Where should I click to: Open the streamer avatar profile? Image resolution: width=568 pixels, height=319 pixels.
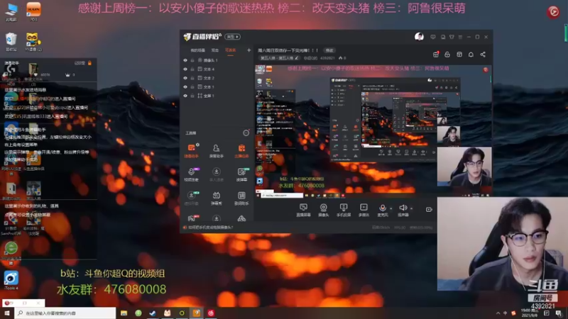click(419, 37)
